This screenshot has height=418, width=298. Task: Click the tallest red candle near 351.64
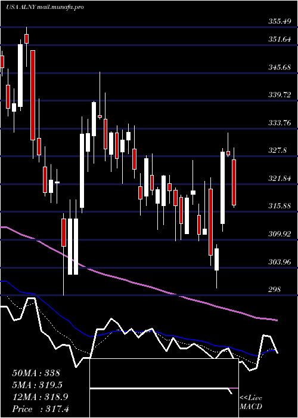tap(32, 95)
